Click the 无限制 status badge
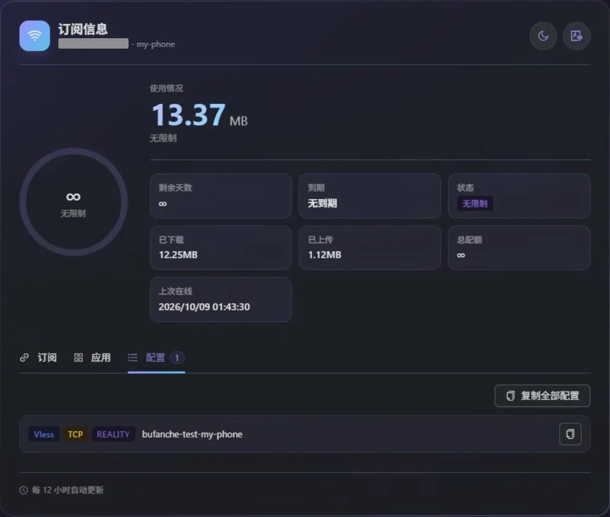The image size is (610, 517). pyautogui.click(x=475, y=204)
